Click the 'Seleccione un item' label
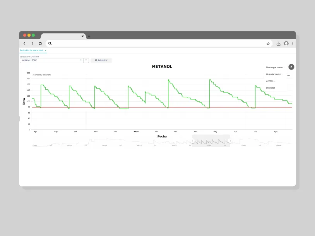The height and width of the screenshot is (236, 315). pos(29,56)
